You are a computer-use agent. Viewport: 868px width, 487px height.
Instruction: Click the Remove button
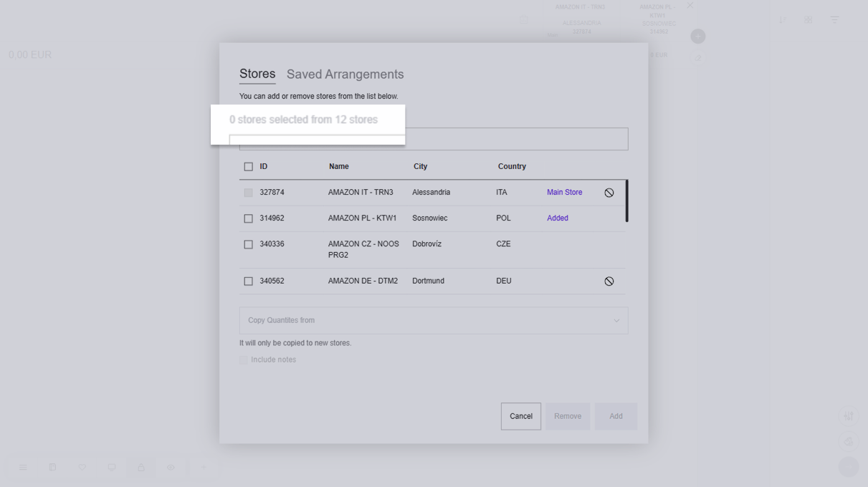[x=568, y=416]
